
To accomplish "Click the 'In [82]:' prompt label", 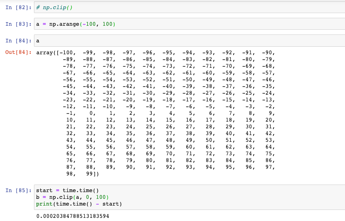I will (19, 8).
